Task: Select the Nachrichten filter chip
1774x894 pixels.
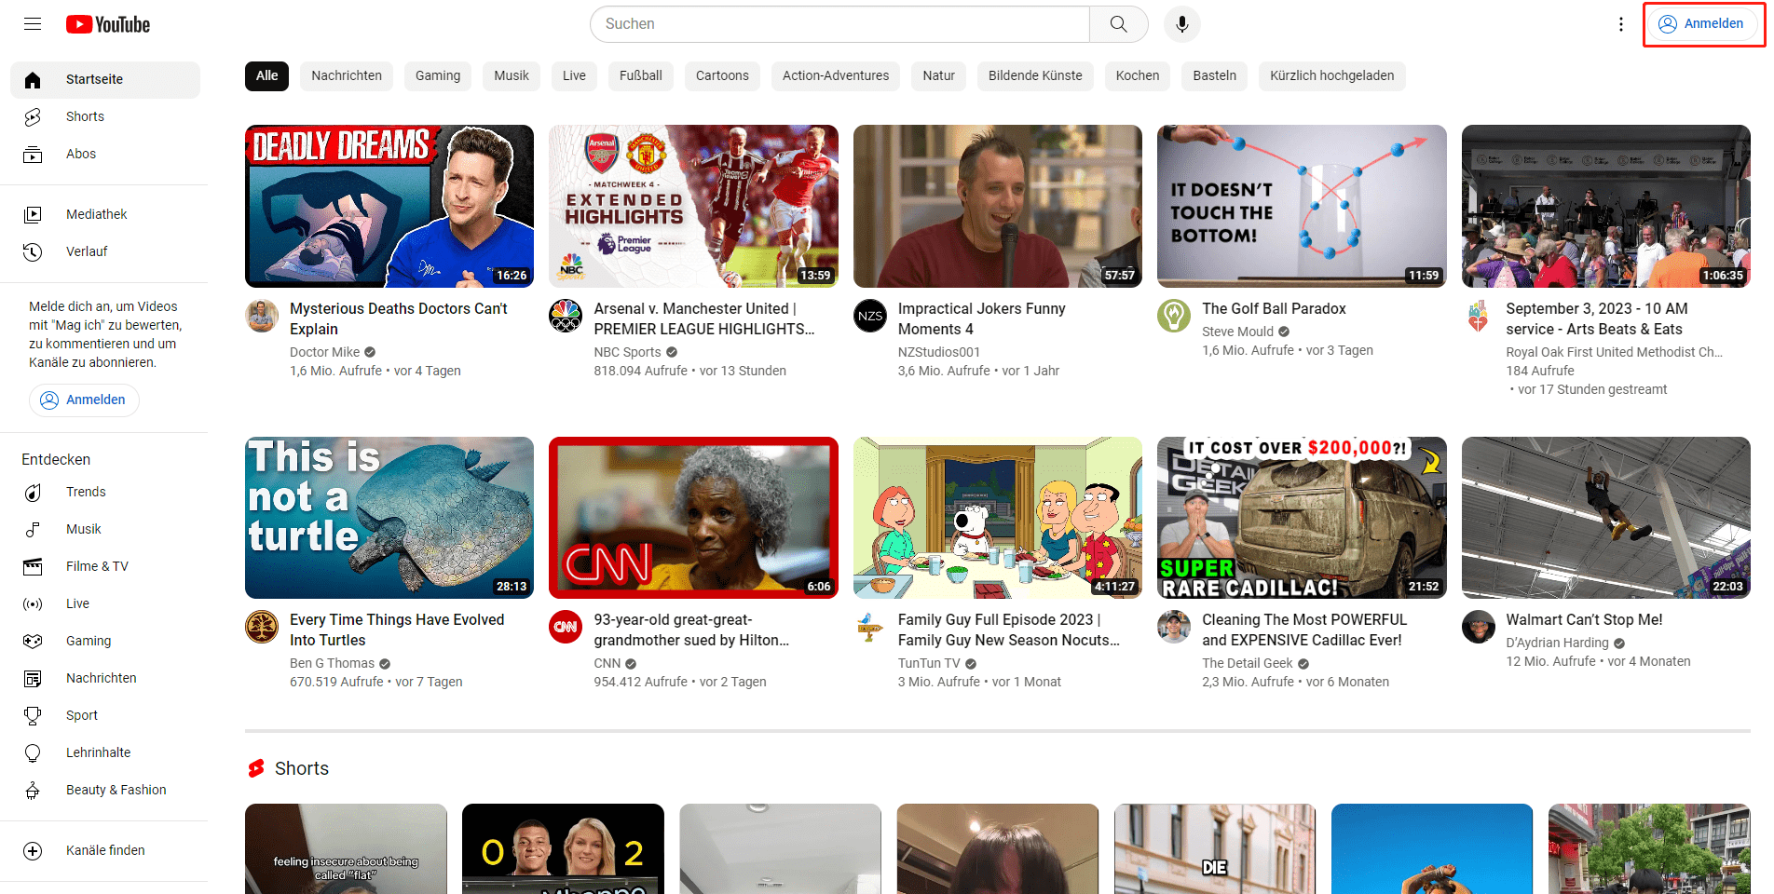Action: [347, 75]
